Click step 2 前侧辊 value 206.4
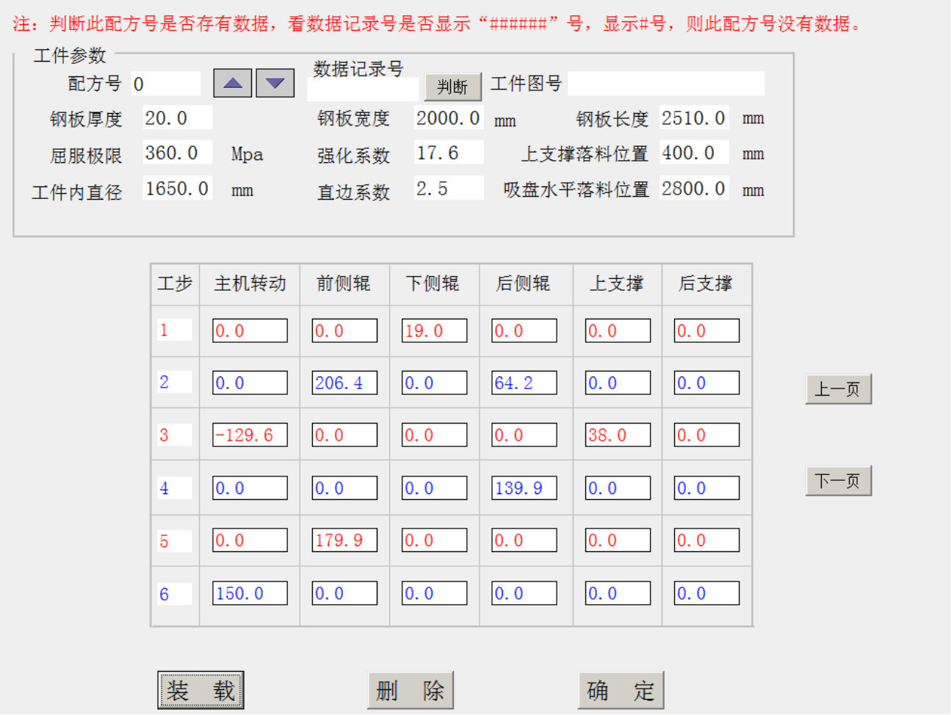This screenshot has height=715, width=951. [344, 382]
